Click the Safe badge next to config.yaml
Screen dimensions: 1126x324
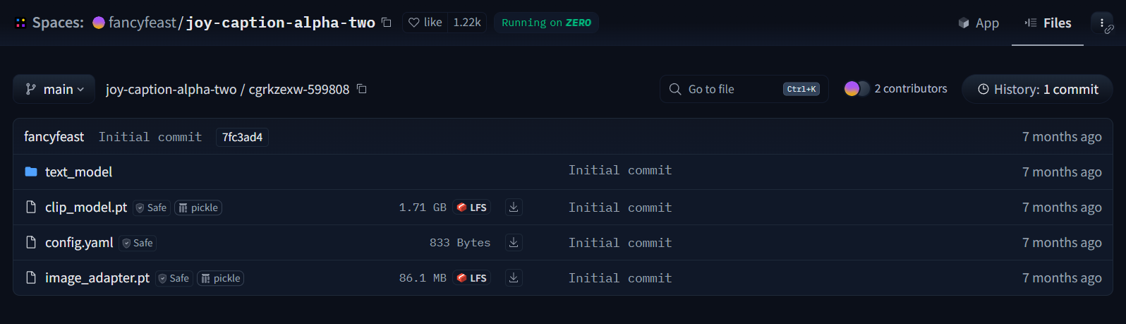pos(138,243)
